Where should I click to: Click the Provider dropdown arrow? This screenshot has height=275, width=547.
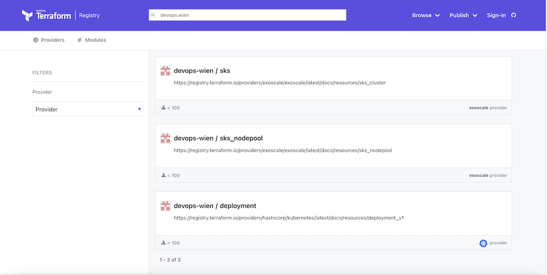[x=139, y=109]
